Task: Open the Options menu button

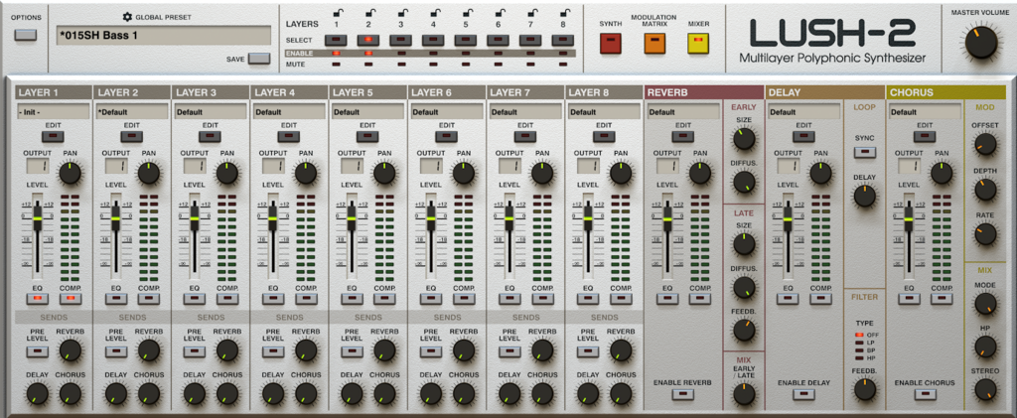Action: [26, 35]
